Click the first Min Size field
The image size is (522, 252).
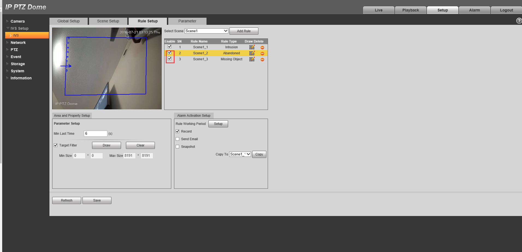pos(79,156)
